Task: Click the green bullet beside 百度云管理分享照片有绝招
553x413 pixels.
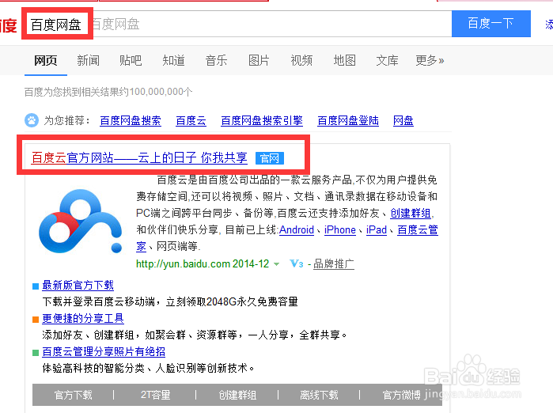Action: pyautogui.click(x=36, y=352)
